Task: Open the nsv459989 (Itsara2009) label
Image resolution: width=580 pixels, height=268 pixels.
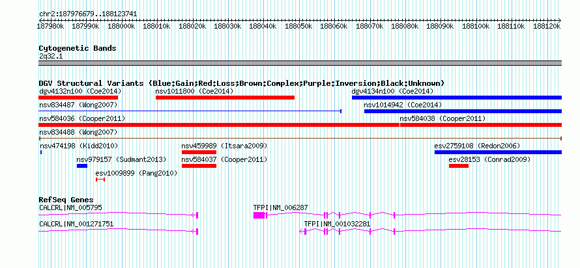Action: (x=224, y=146)
